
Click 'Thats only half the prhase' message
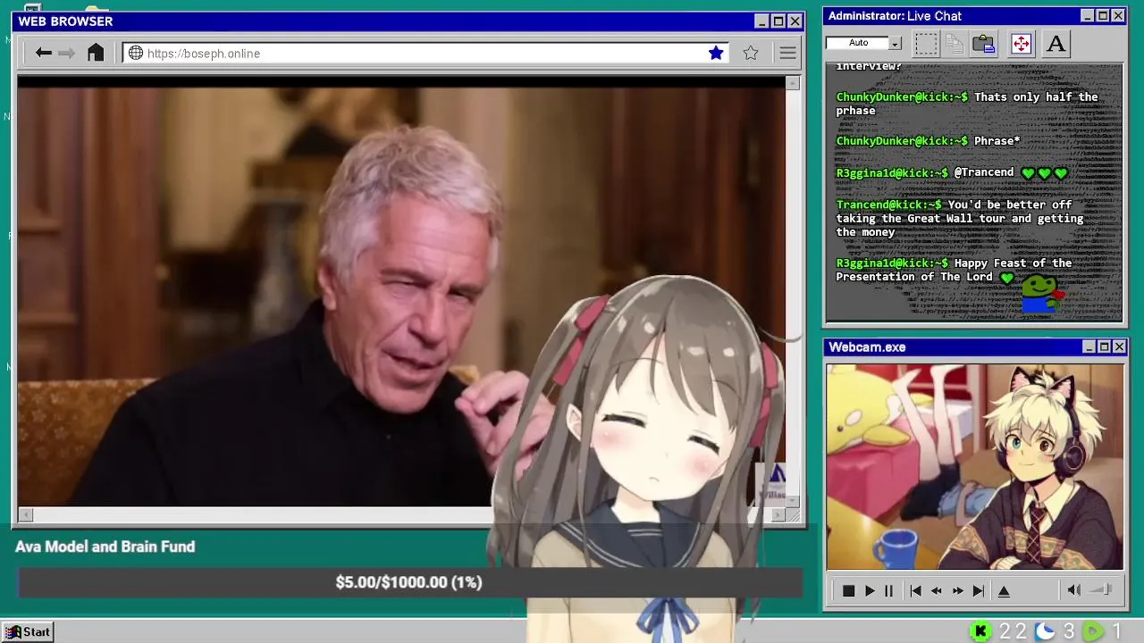[x=967, y=104]
